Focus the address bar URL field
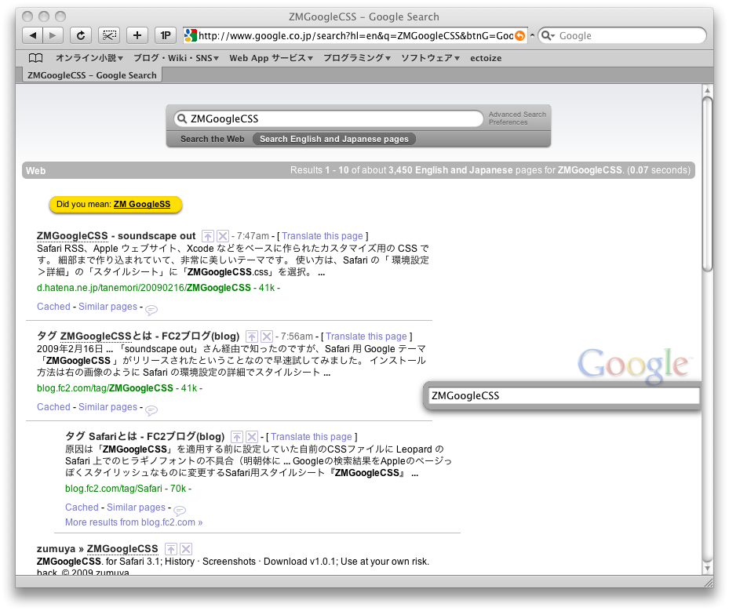 coord(355,36)
